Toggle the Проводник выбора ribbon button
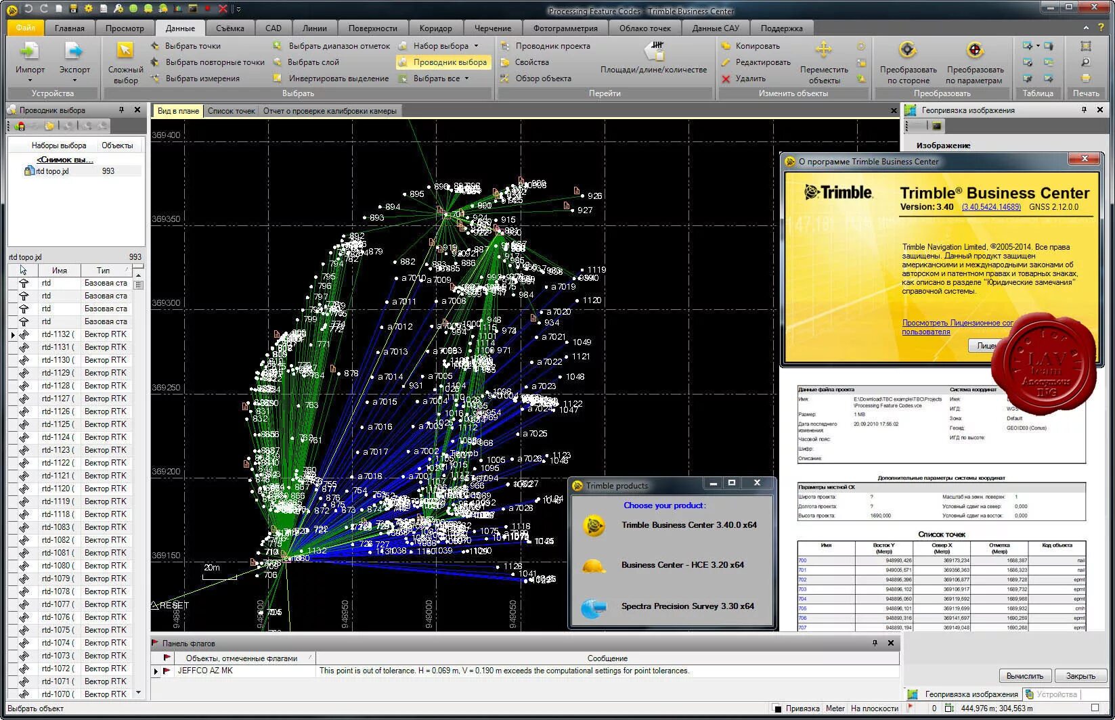 pyautogui.click(x=443, y=62)
